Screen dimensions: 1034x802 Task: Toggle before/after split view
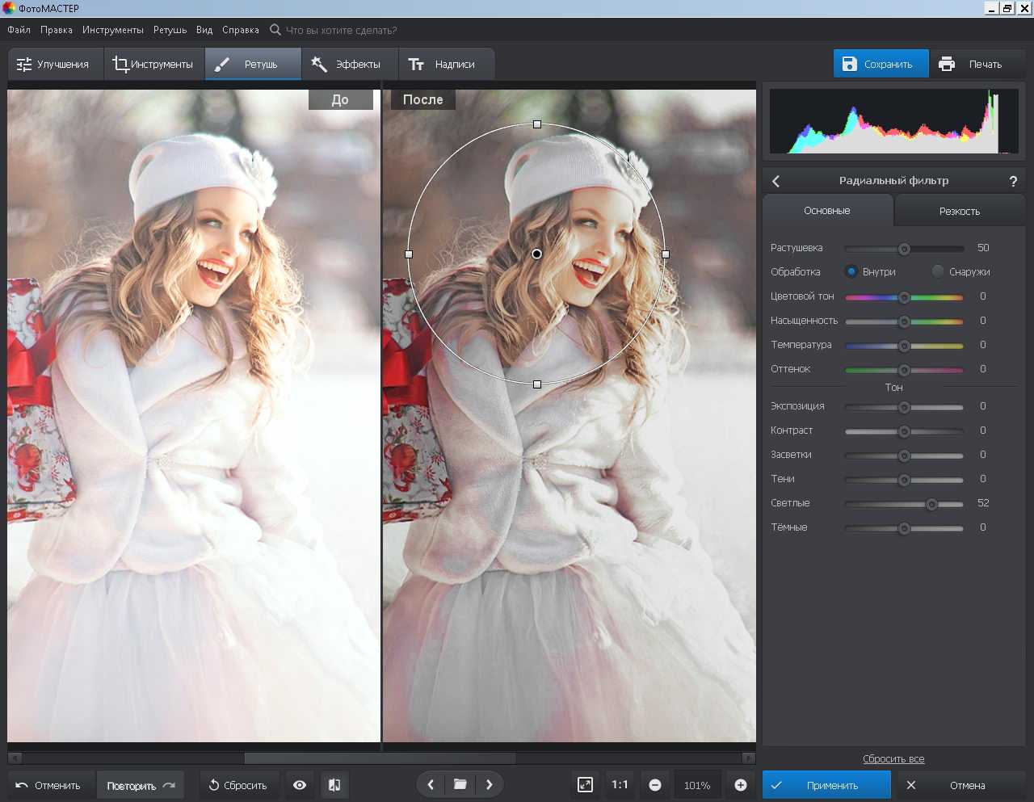coord(334,785)
